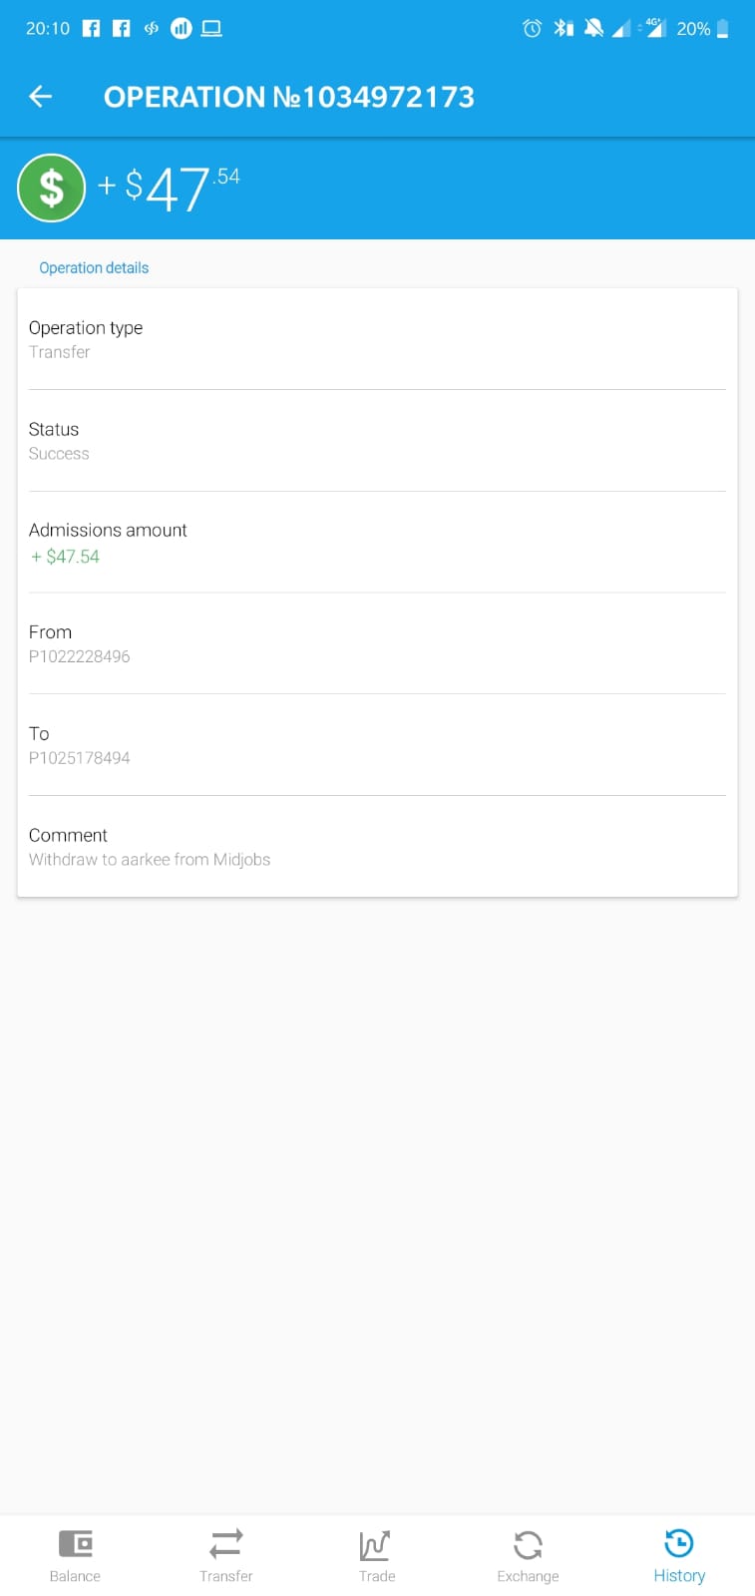The image size is (755, 1596).
Task: Select the Status Success row
Action: [x=377, y=441]
